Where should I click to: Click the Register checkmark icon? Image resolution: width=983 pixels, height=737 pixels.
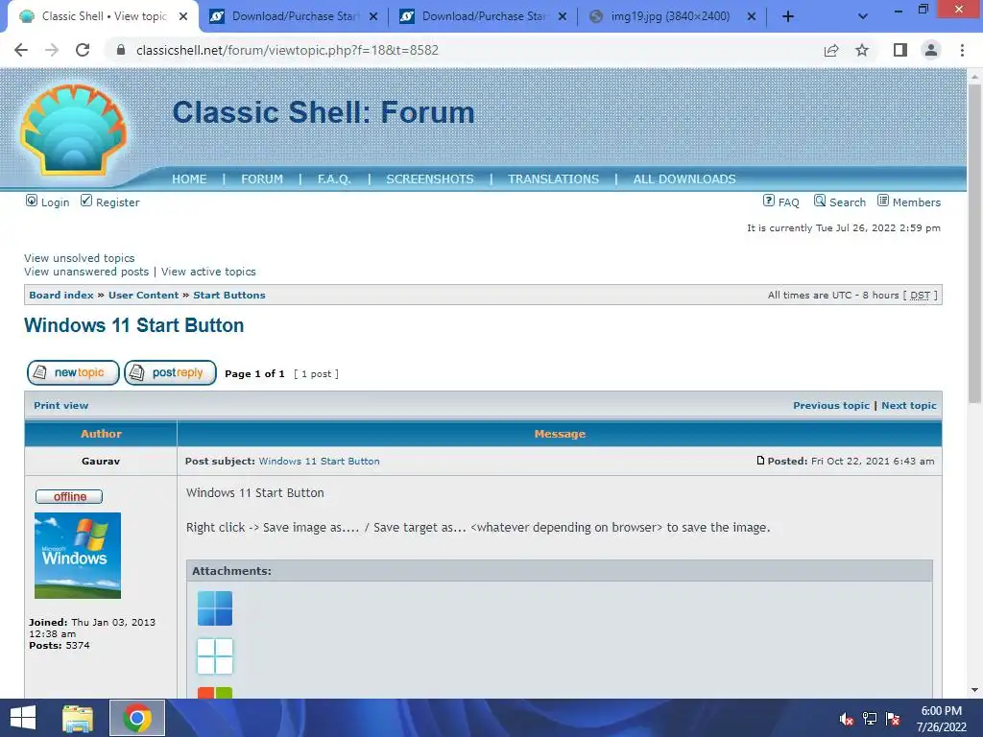tap(85, 201)
